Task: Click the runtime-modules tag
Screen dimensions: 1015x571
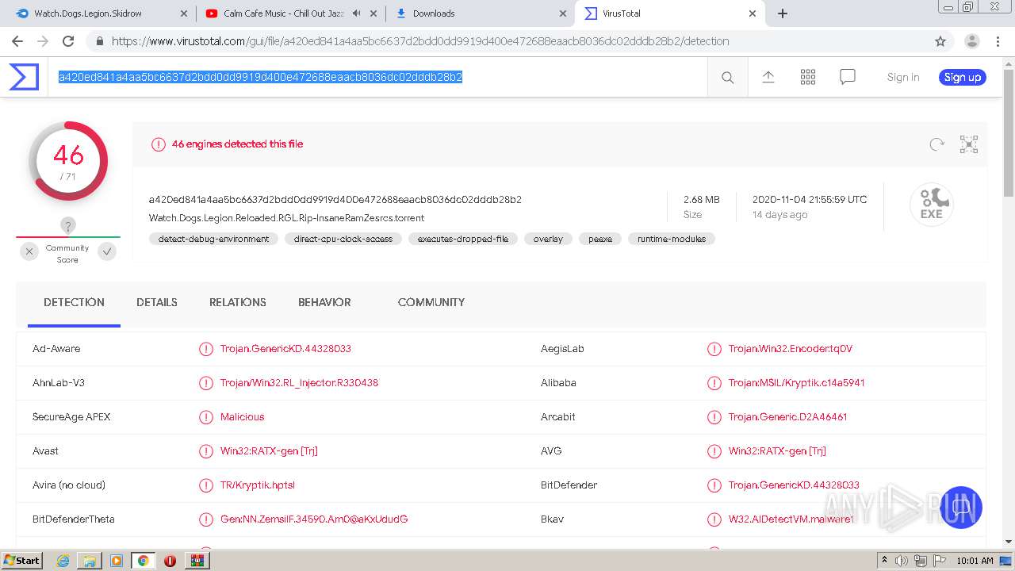Action: point(672,239)
